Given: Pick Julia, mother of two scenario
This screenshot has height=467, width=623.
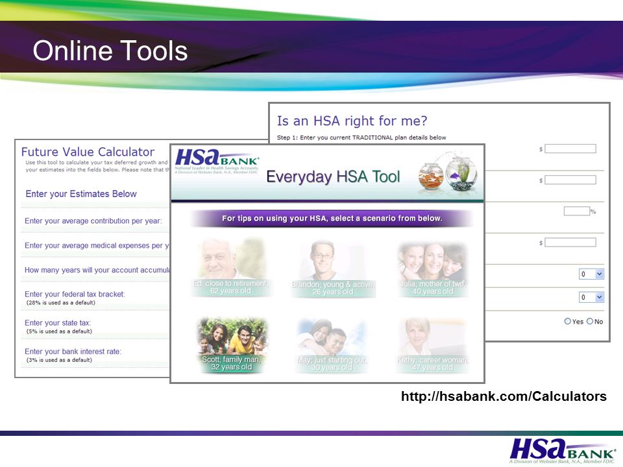Looking at the screenshot, I should (x=433, y=269).
